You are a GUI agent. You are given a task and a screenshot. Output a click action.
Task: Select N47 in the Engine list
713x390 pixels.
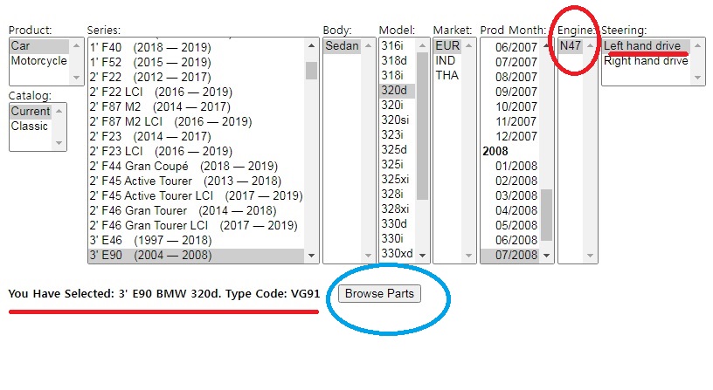[571, 46]
